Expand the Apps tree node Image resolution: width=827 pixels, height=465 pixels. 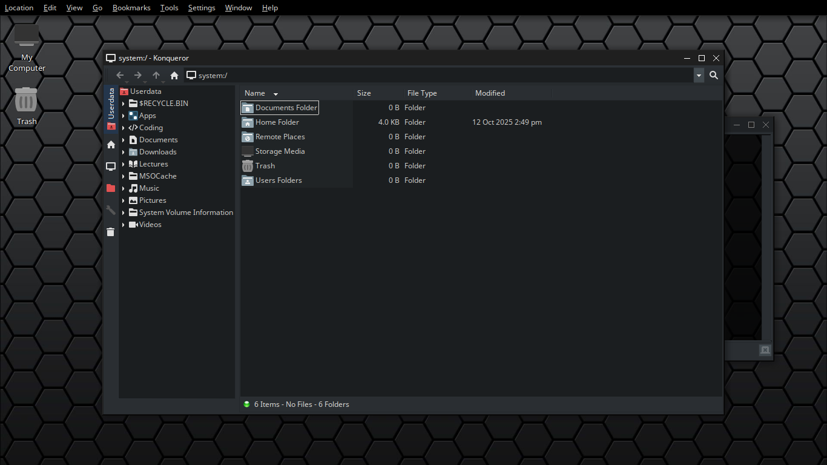(124, 116)
